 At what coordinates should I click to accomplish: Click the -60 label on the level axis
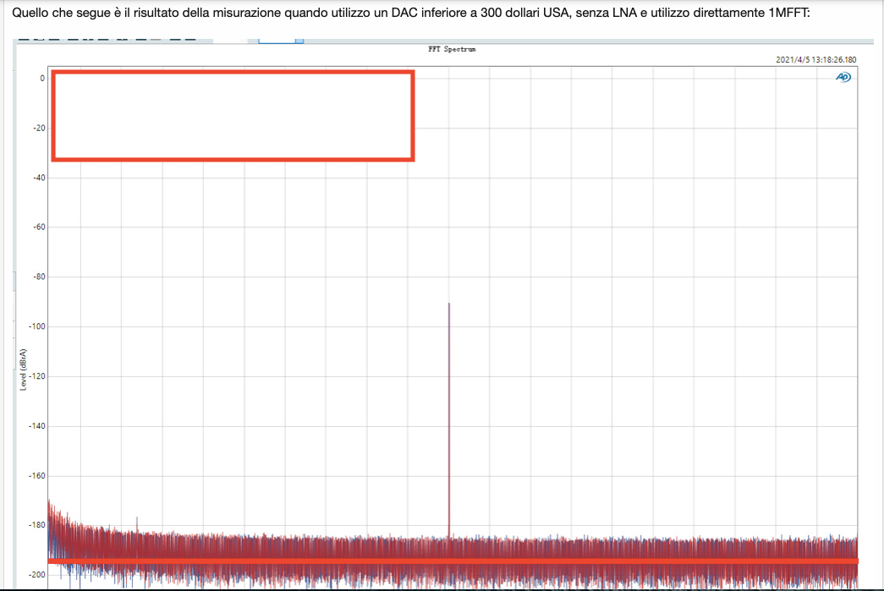[39, 227]
